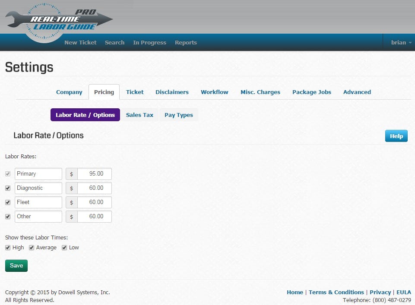Uncheck the High labor time option
The height and width of the screenshot is (305, 415).
[x=7, y=247]
